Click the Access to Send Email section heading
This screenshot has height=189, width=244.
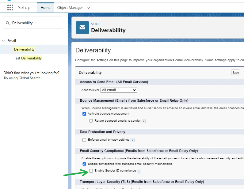pos(114,82)
